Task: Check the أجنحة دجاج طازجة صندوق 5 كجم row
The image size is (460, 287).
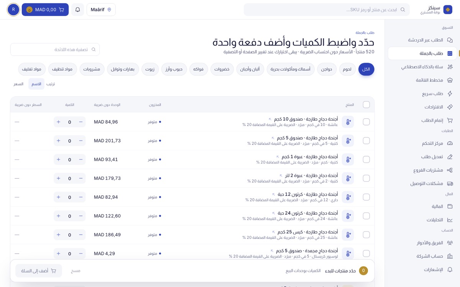Action: pos(366,140)
